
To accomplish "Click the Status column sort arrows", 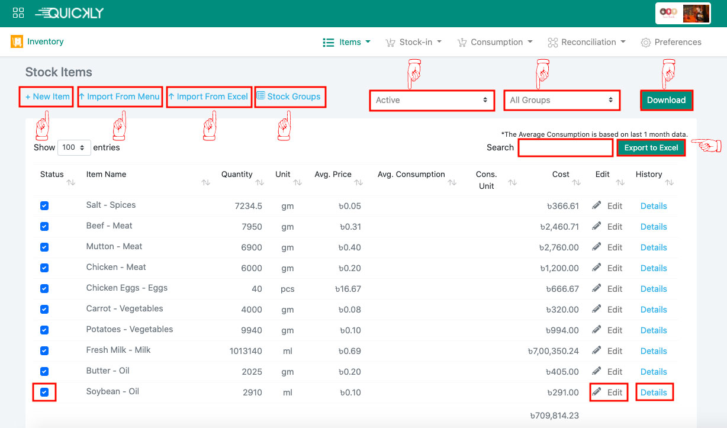I will [71, 183].
